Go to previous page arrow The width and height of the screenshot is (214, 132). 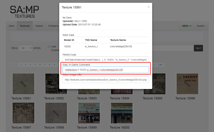pyautogui.click(x=11, y=65)
